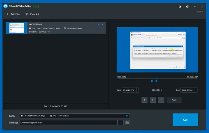Open output folder with folder icon
This screenshot has width=209, height=133.
[127, 123]
